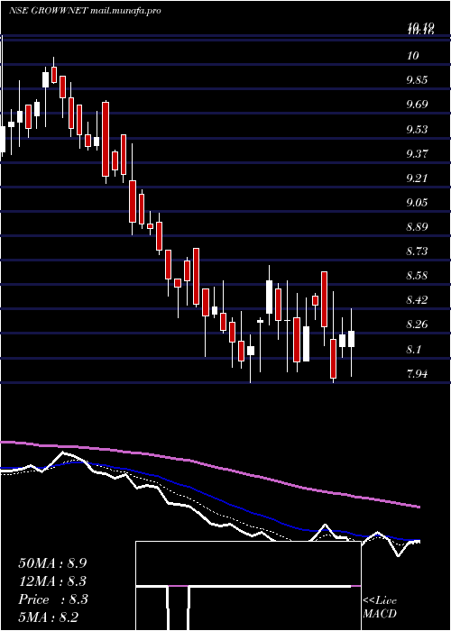Select the 9.85 price axis label
Image resolution: width=451 pixels, height=631 pixels.
417,80
